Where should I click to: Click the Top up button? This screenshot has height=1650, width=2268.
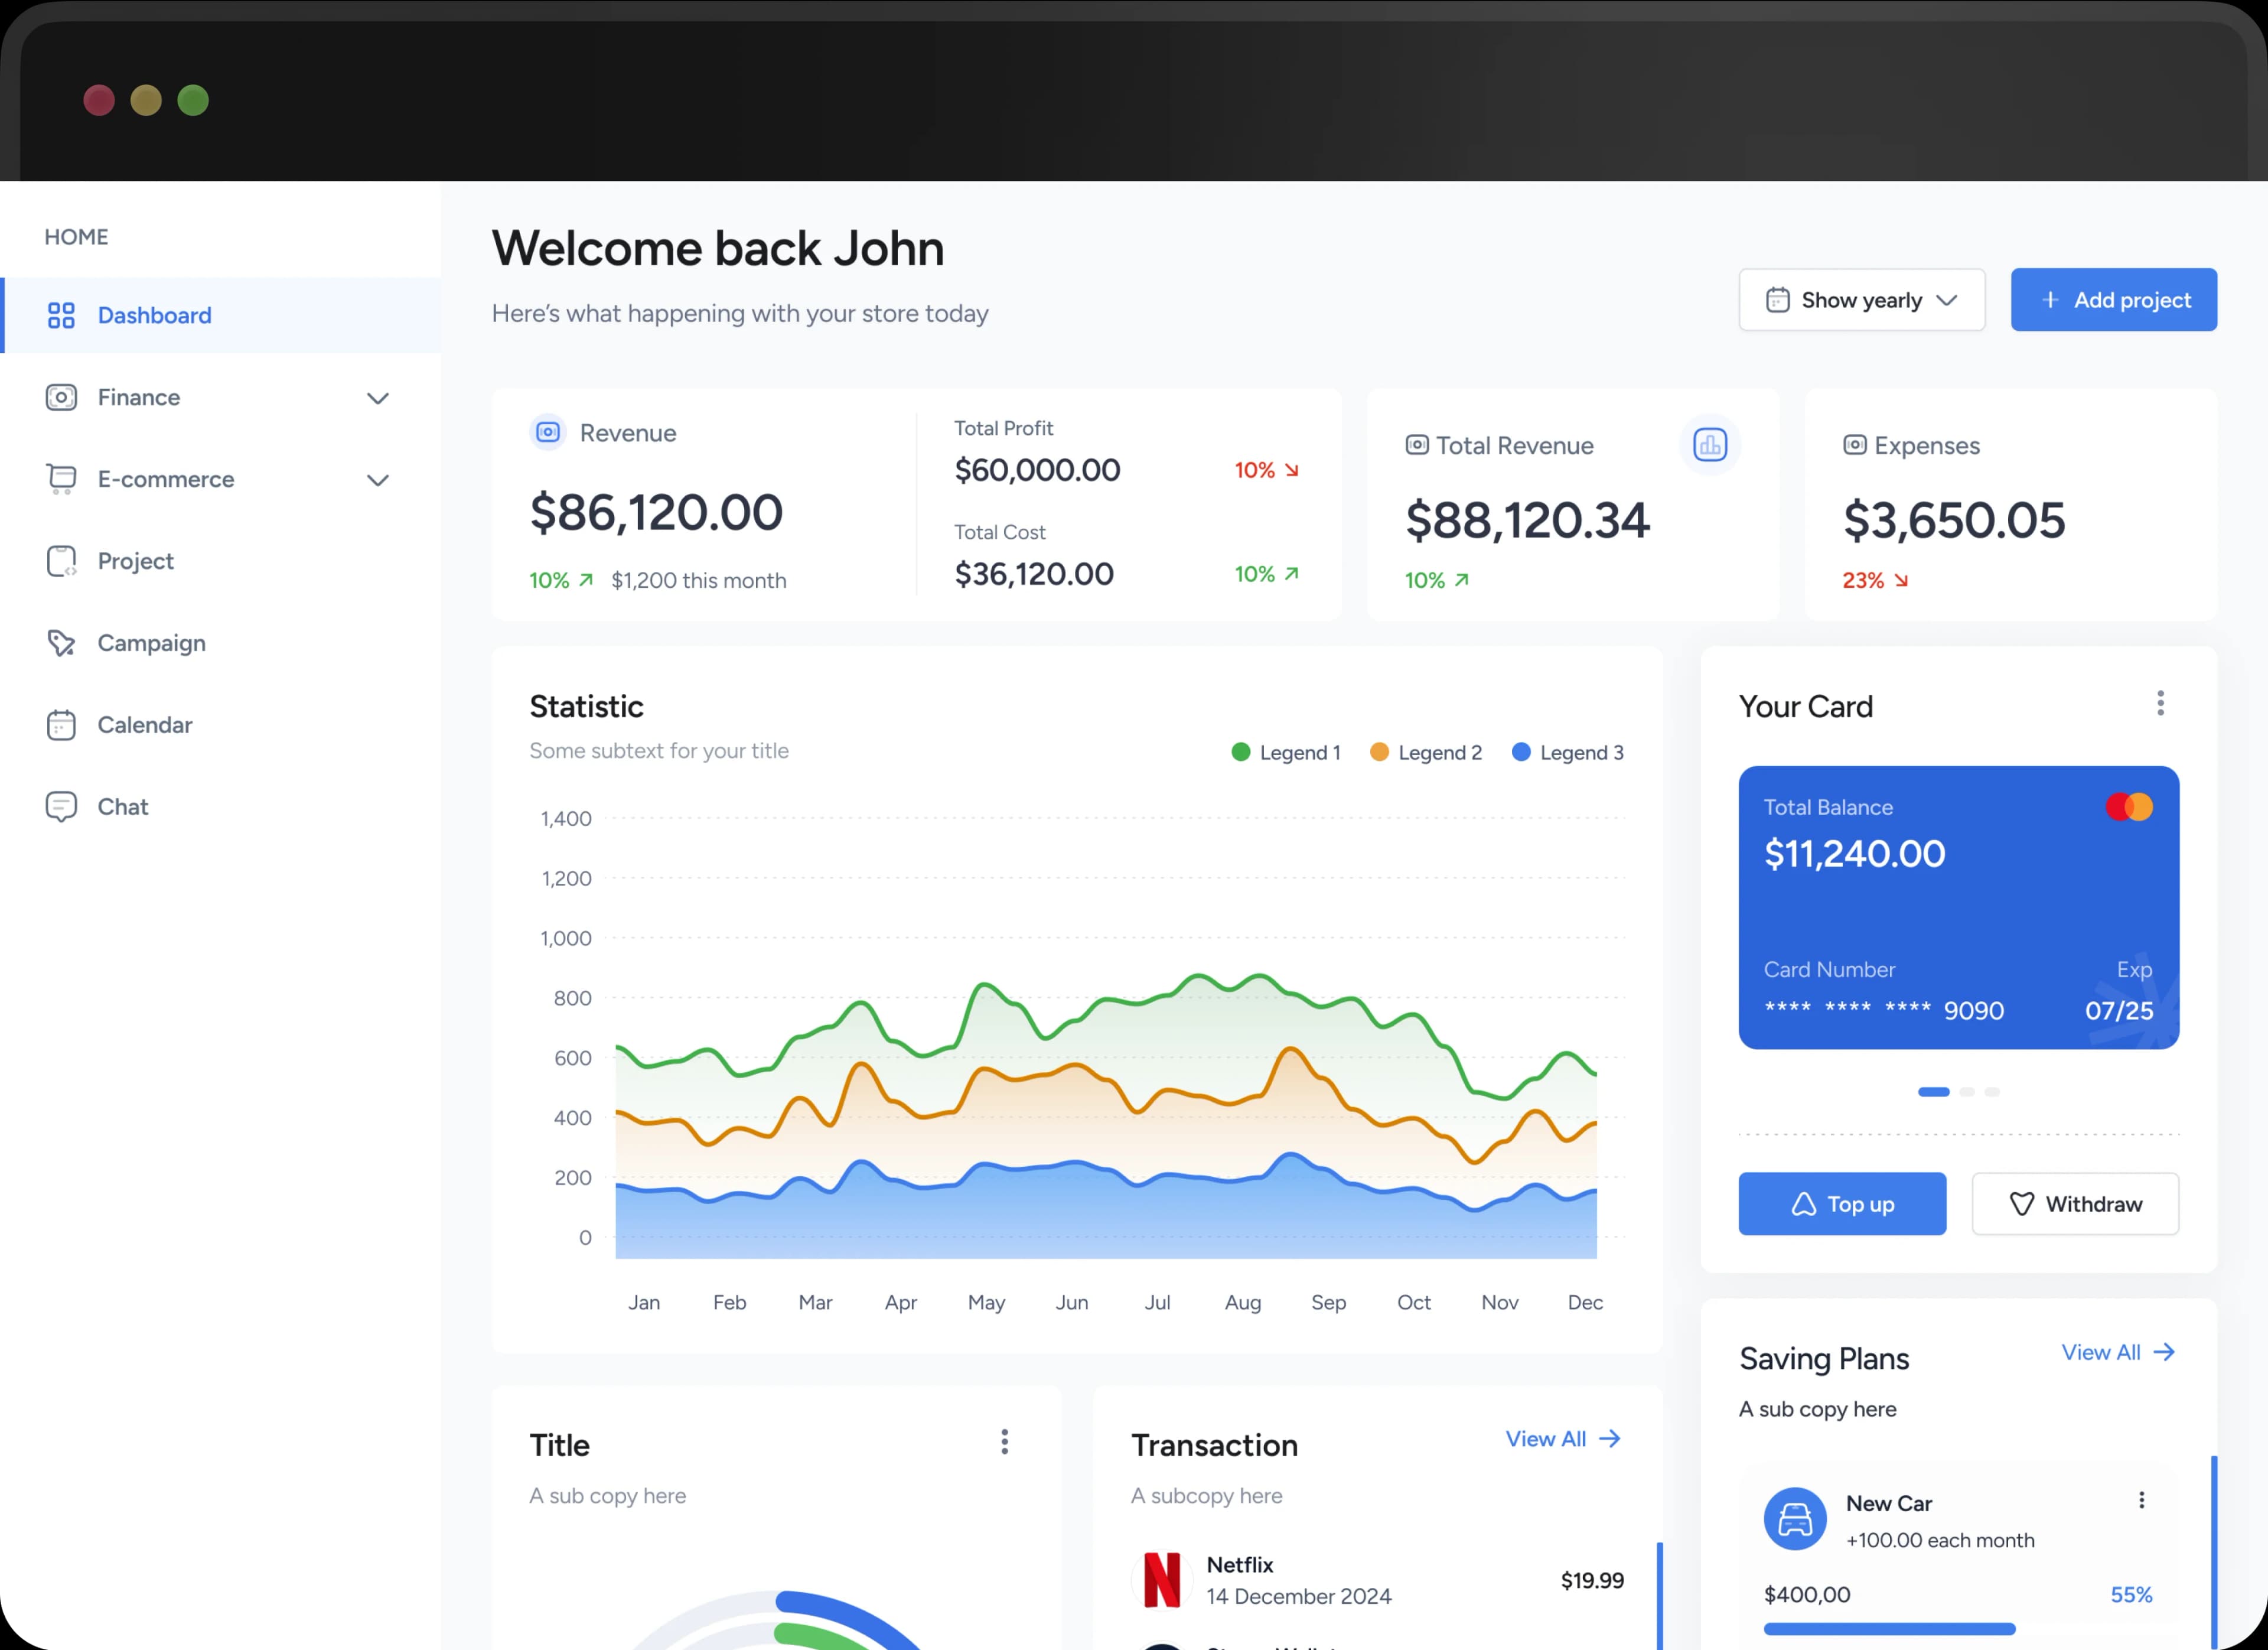click(x=1842, y=1204)
